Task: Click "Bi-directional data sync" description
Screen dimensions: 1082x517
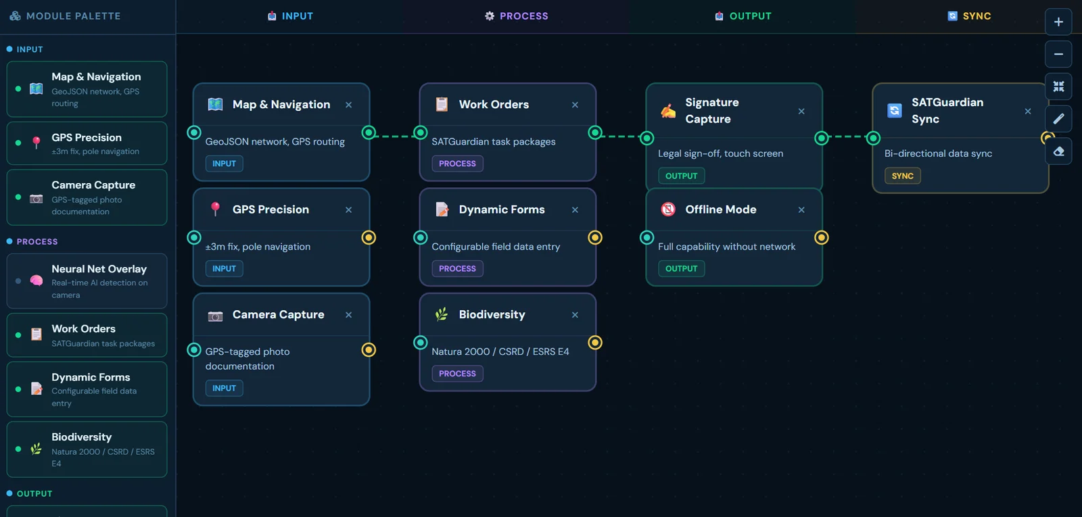Action: click(x=939, y=153)
